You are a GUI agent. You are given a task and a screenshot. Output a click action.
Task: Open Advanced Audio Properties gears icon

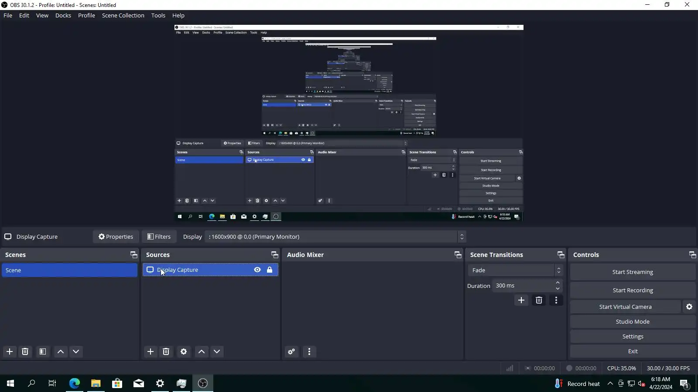[x=291, y=351]
